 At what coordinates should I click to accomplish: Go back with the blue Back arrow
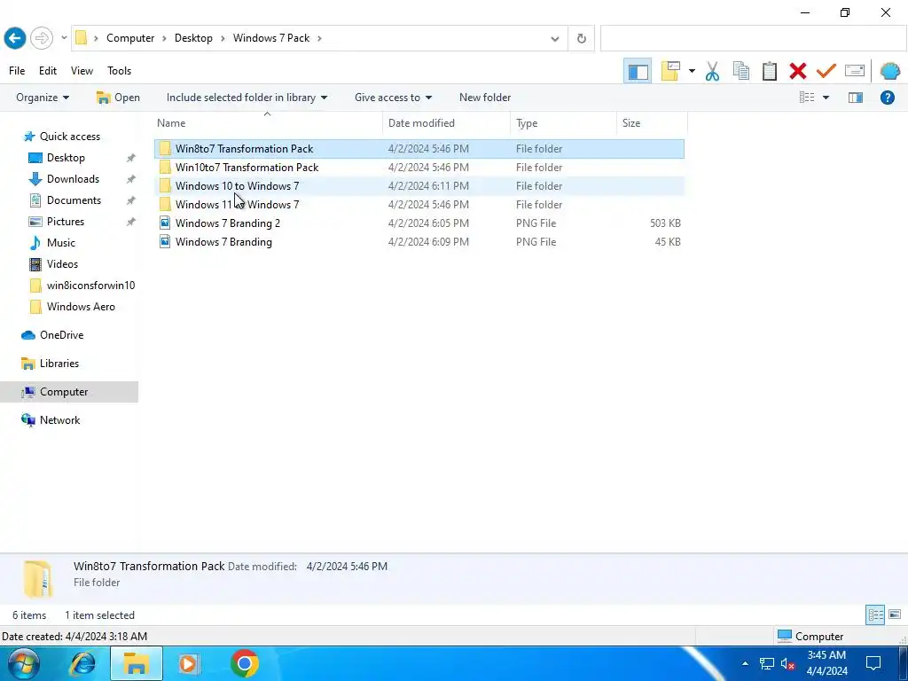pos(15,38)
